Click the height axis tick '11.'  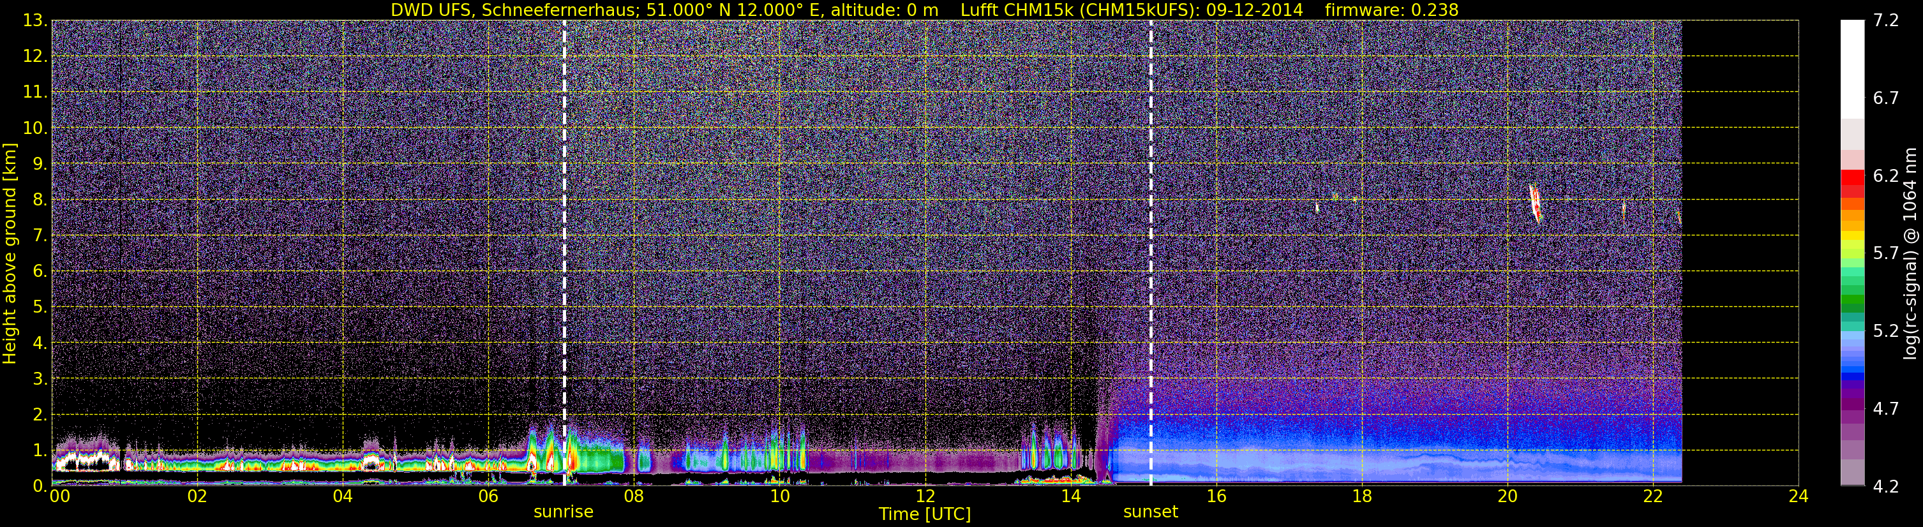click(x=35, y=93)
